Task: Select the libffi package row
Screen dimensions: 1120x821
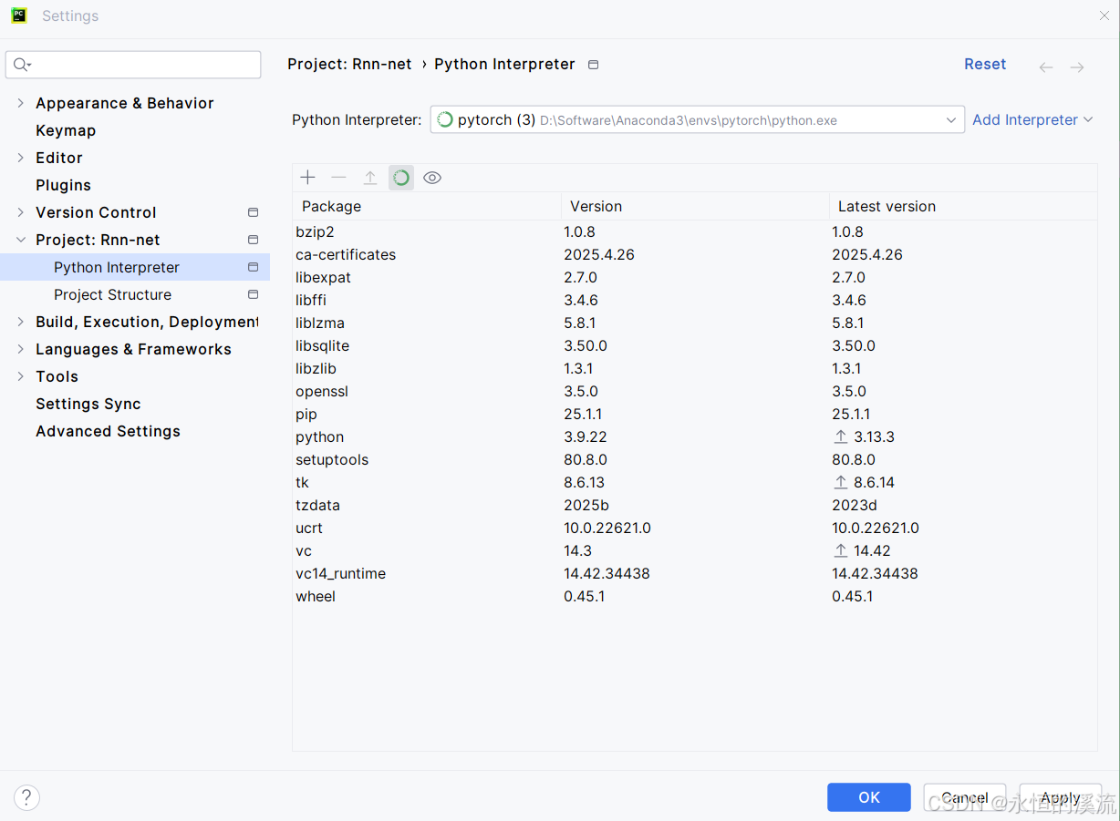Action: tap(695, 300)
